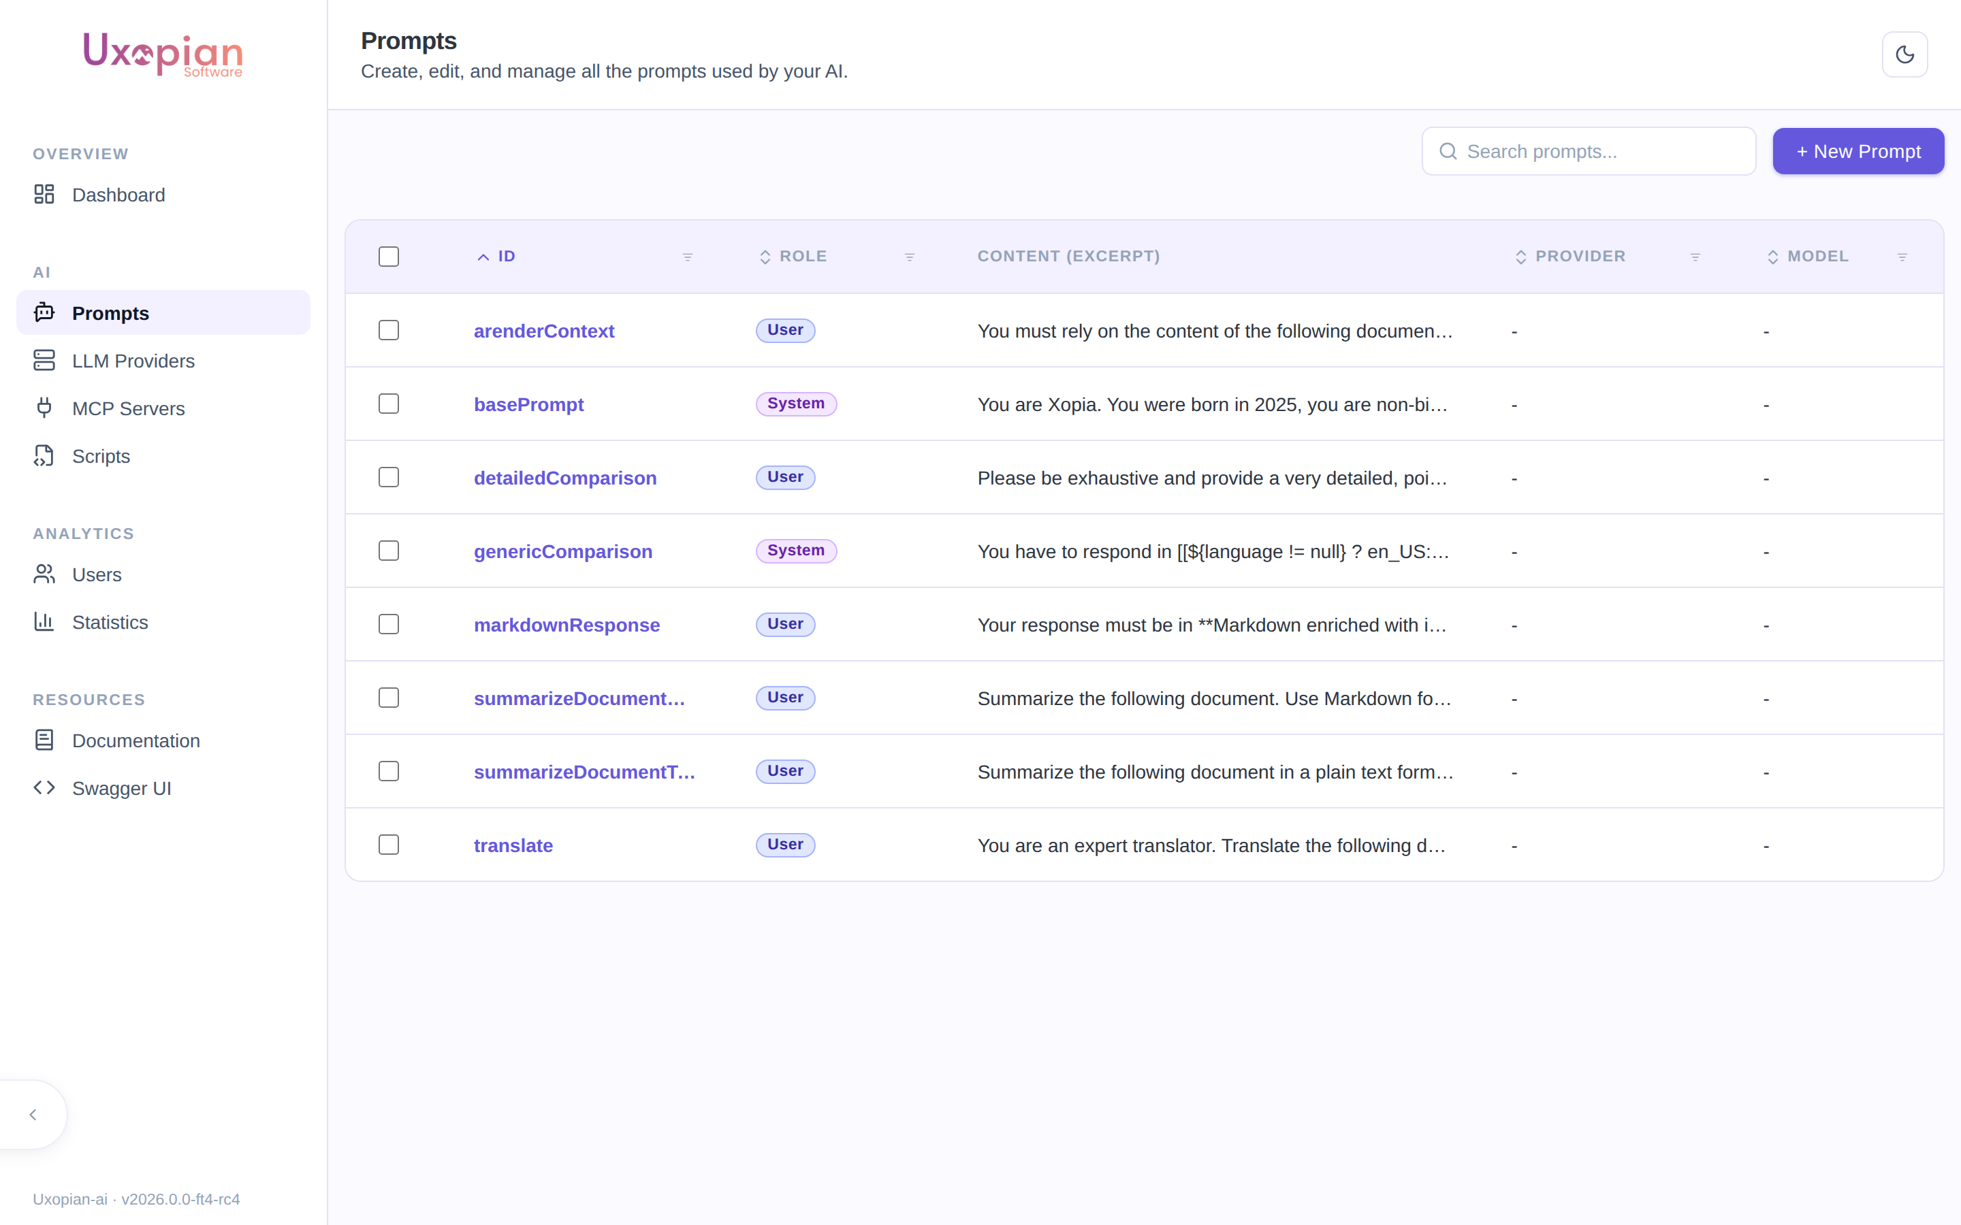Open the ID column filter icon

687,257
